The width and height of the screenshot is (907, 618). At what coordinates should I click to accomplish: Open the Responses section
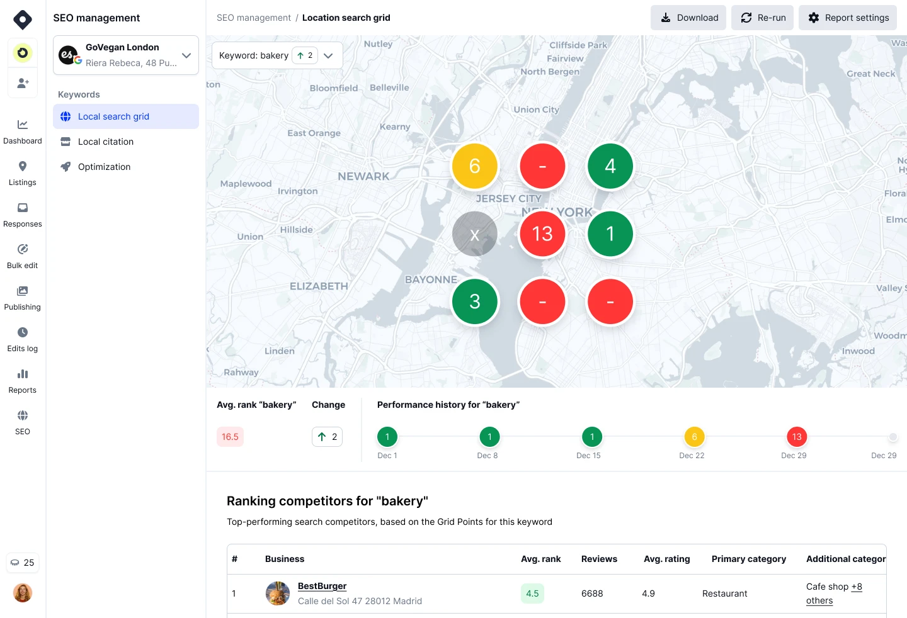tap(23, 214)
